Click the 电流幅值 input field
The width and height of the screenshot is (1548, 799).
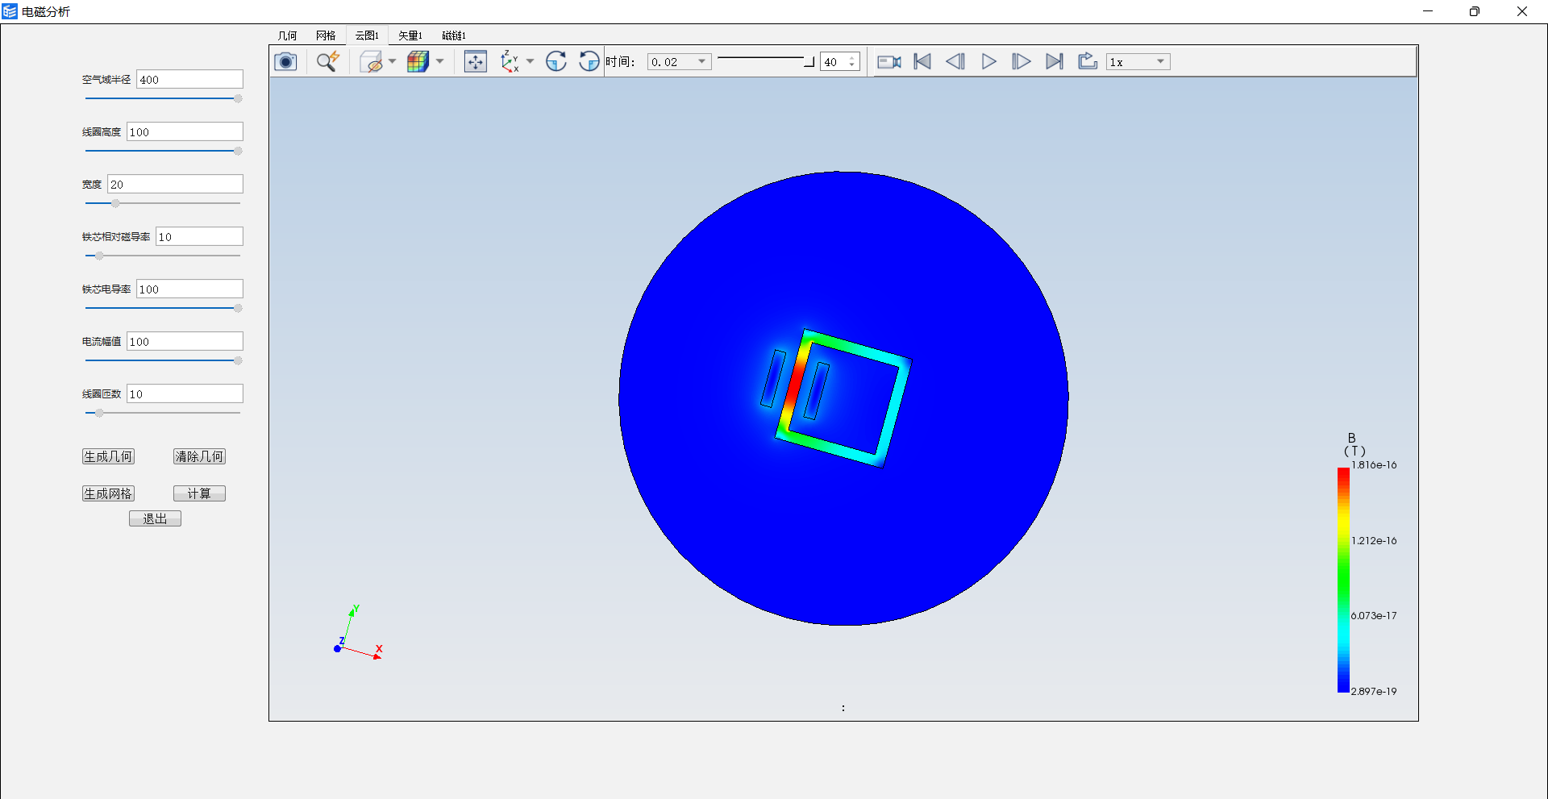coord(185,341)
